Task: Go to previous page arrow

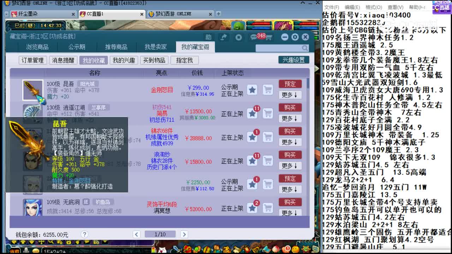Action: 137,234
